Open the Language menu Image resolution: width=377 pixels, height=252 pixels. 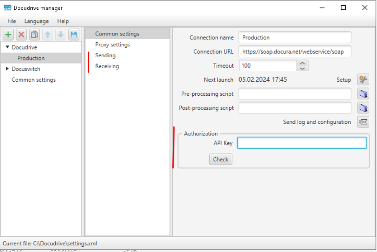click(x=37, y=21)
